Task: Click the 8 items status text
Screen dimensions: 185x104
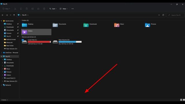Action: click(x=4, y=100)
